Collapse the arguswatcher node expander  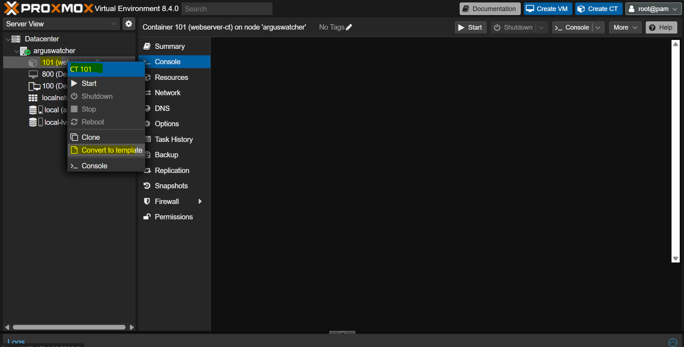(16, 51)
